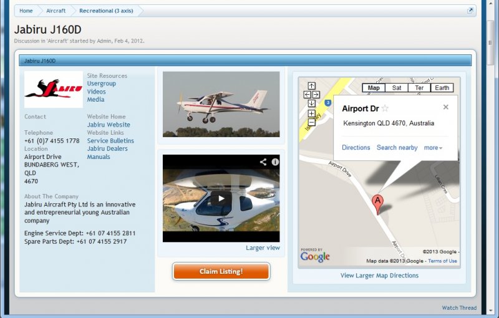Screen dimensions: 499x318
Task: Open the airplane photo thumbnail
Action: (x=221, y=104)
